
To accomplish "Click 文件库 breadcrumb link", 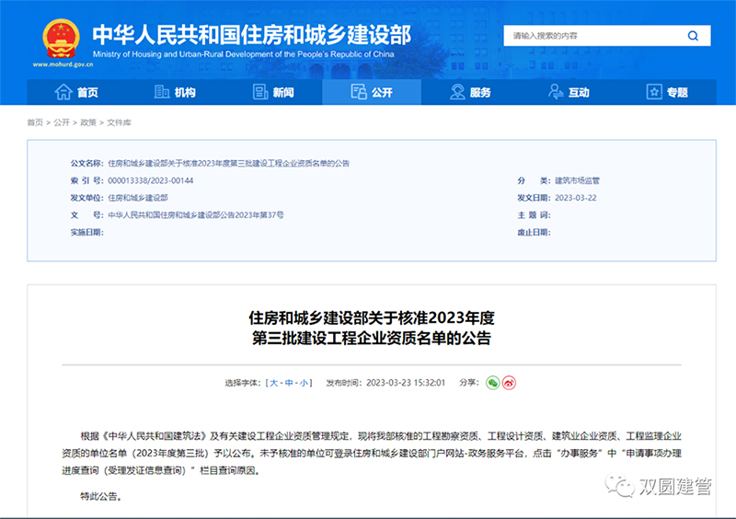I will point(119,122).
